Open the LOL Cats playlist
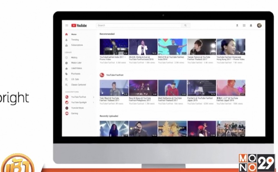278x172 pixels. tap(75, 79)
